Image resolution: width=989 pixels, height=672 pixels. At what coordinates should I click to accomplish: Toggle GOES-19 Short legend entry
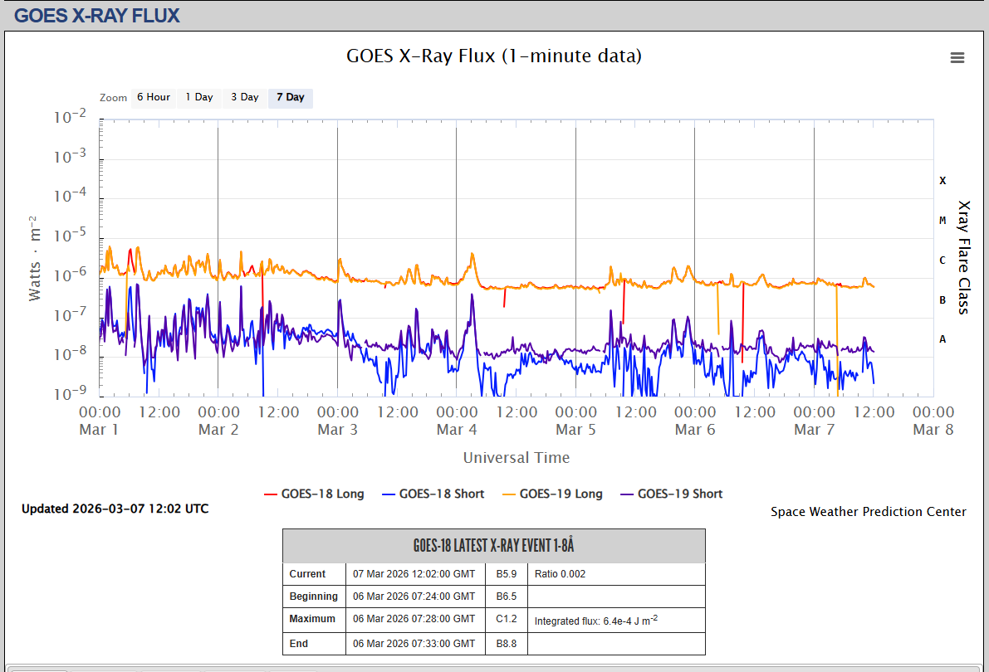tap(679, 494)
